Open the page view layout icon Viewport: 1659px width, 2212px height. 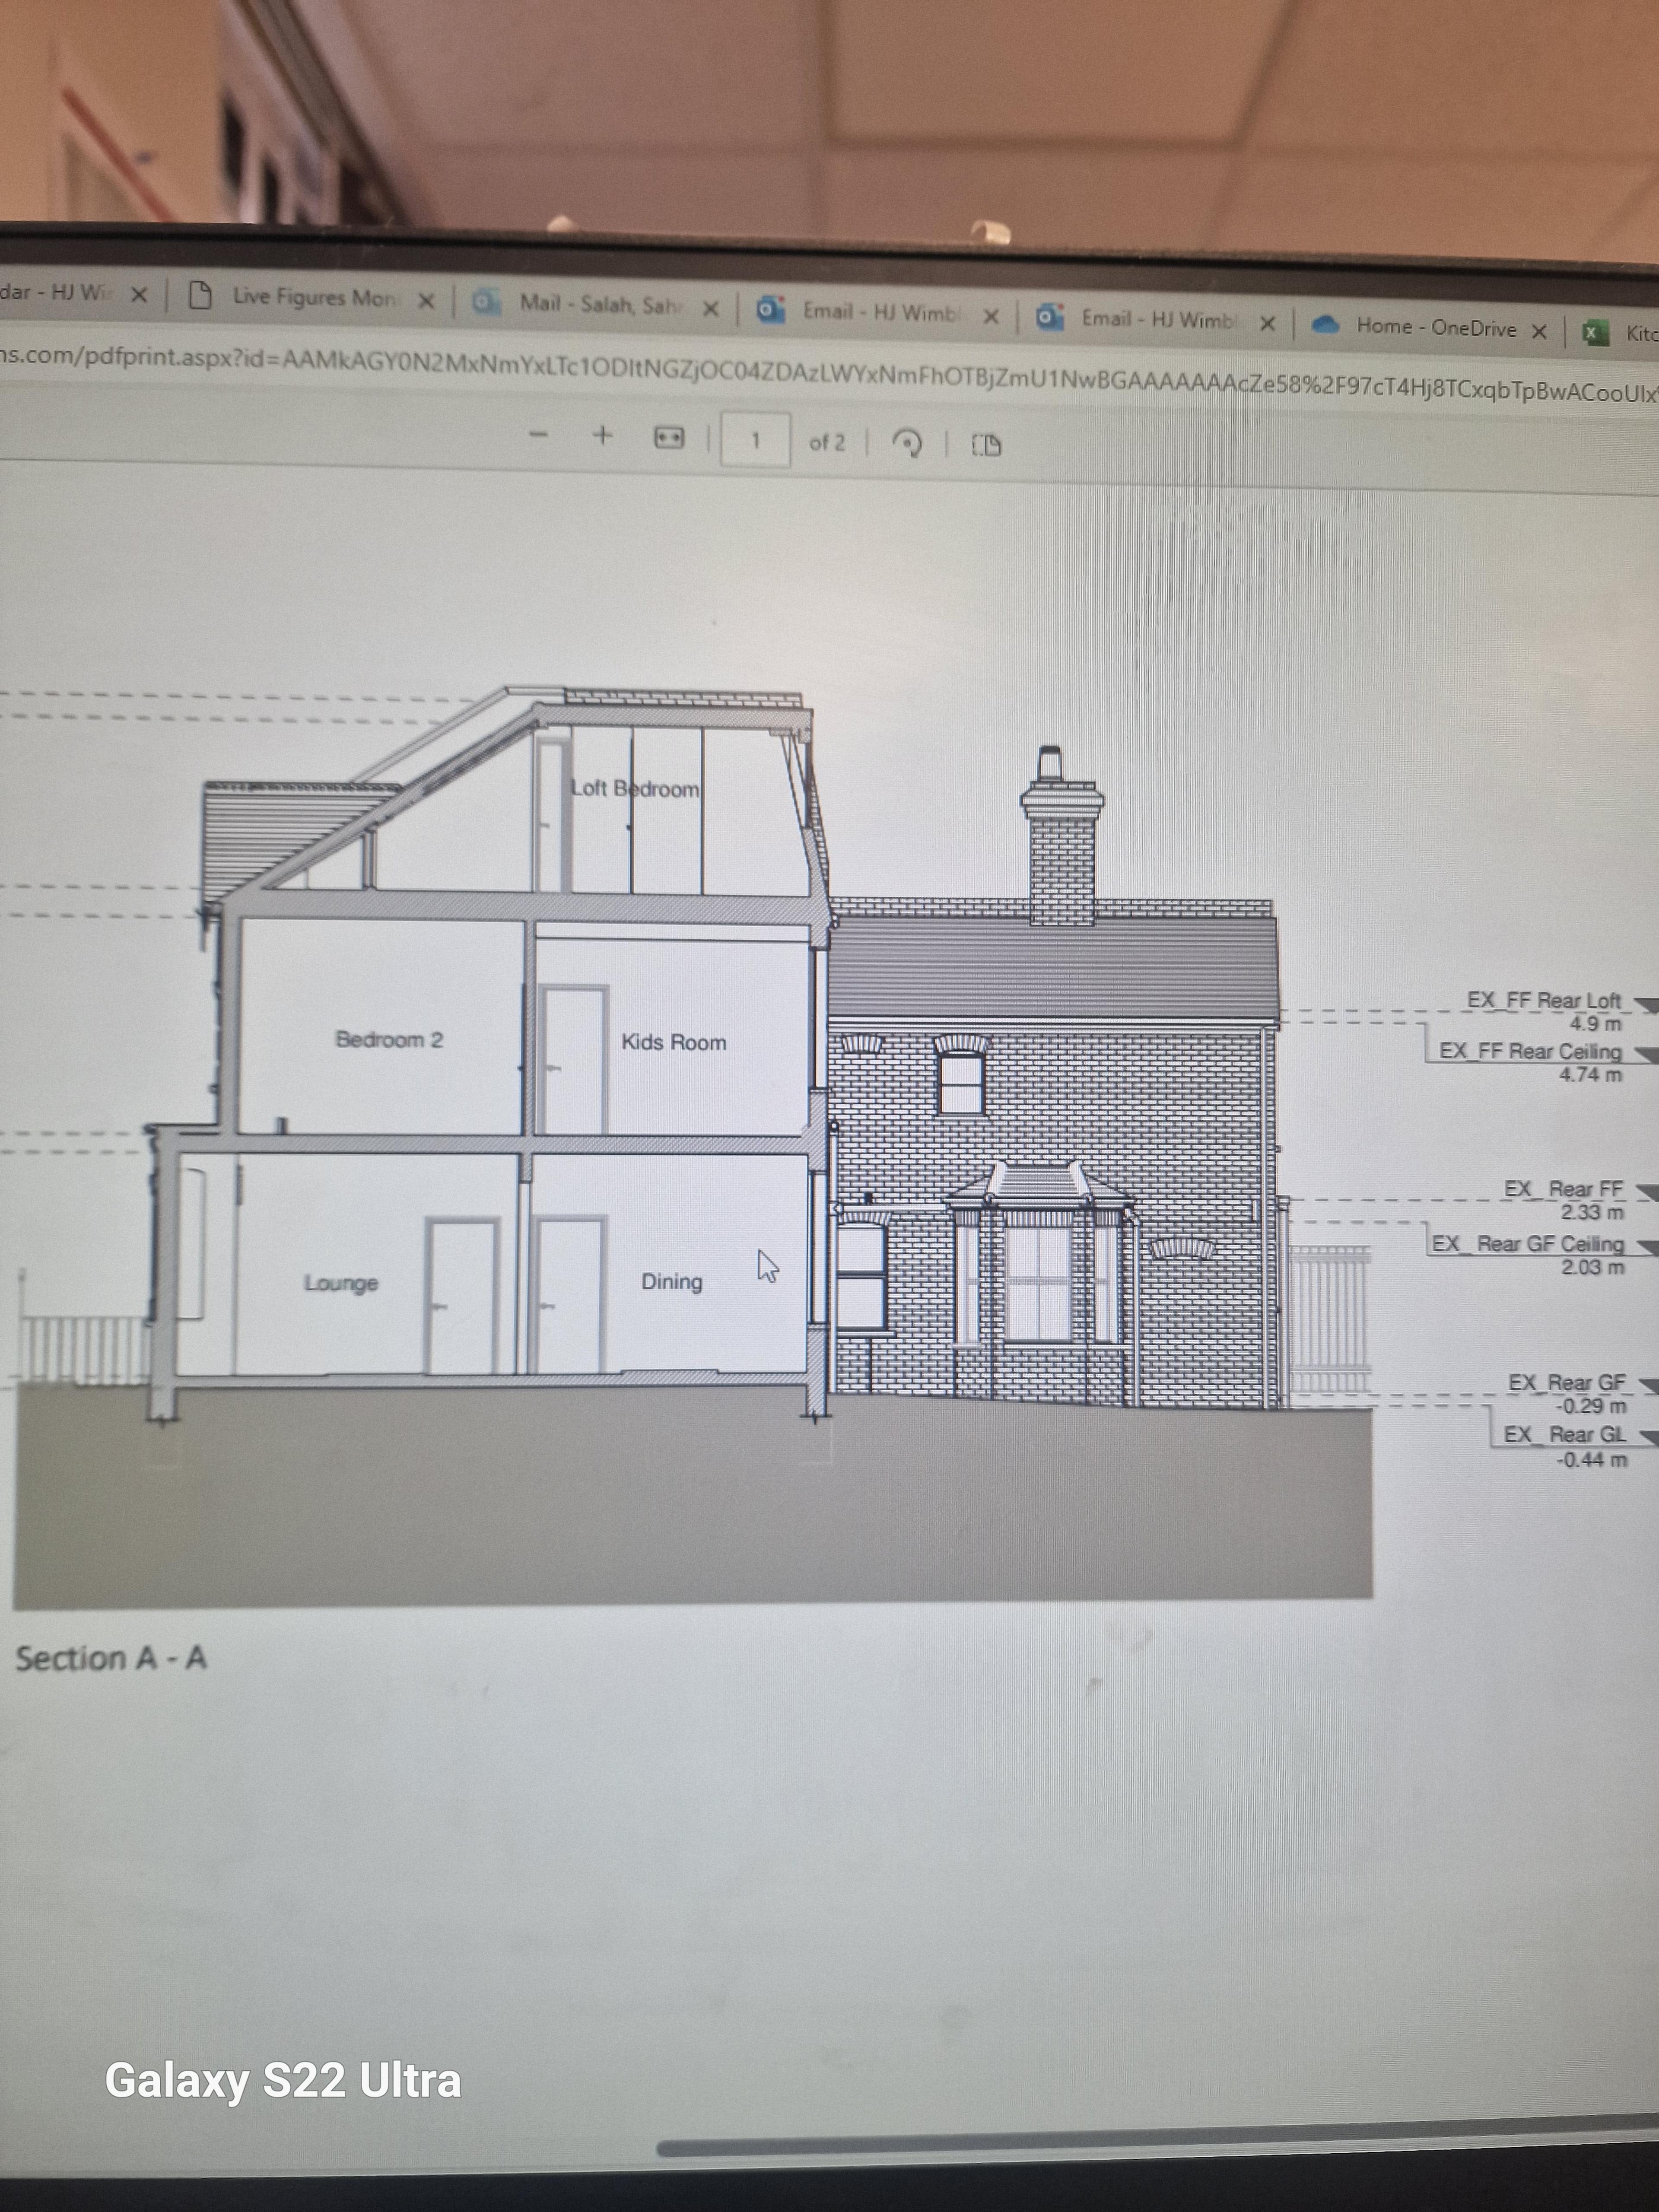pyautogui.click(x=986, y=445)
